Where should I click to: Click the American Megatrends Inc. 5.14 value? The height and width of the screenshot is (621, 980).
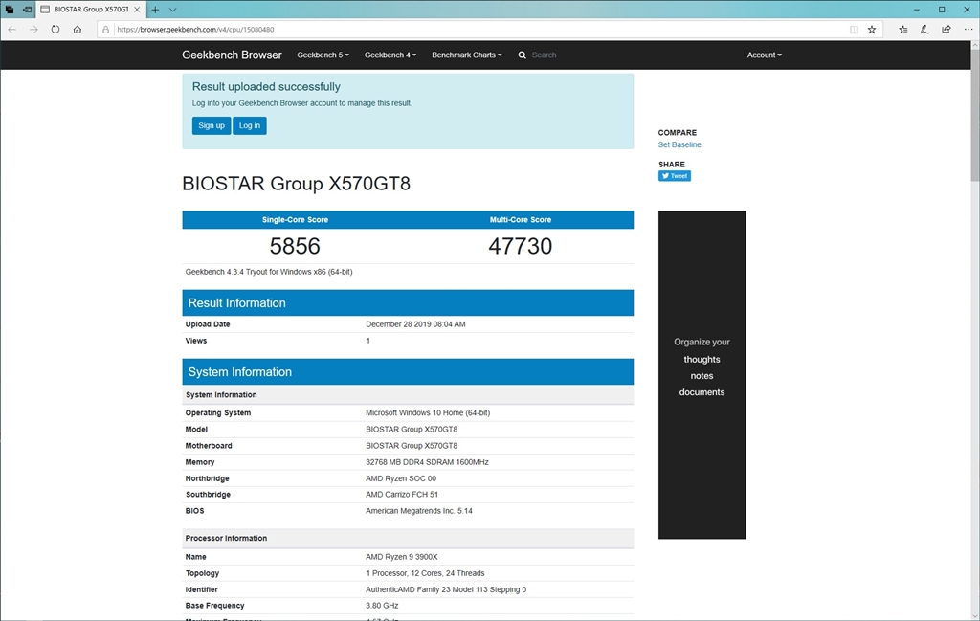(x=419, y=510)
